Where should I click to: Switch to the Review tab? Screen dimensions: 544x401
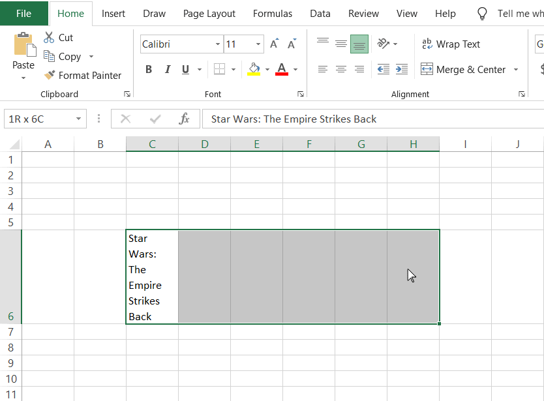click(x=363, y=14)
